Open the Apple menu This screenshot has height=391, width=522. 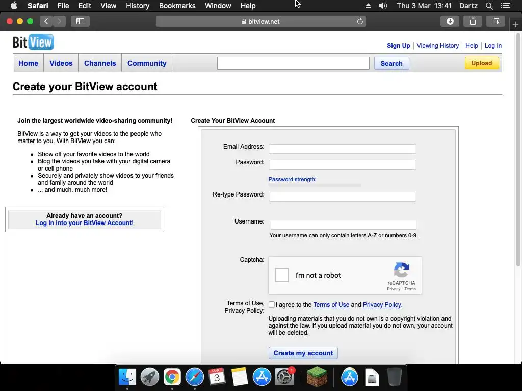coord(14,5)
